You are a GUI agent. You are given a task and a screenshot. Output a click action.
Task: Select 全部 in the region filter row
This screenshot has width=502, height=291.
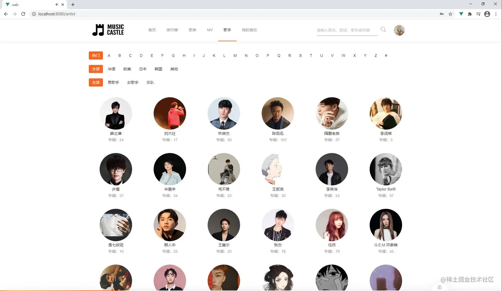pos(96,69)
